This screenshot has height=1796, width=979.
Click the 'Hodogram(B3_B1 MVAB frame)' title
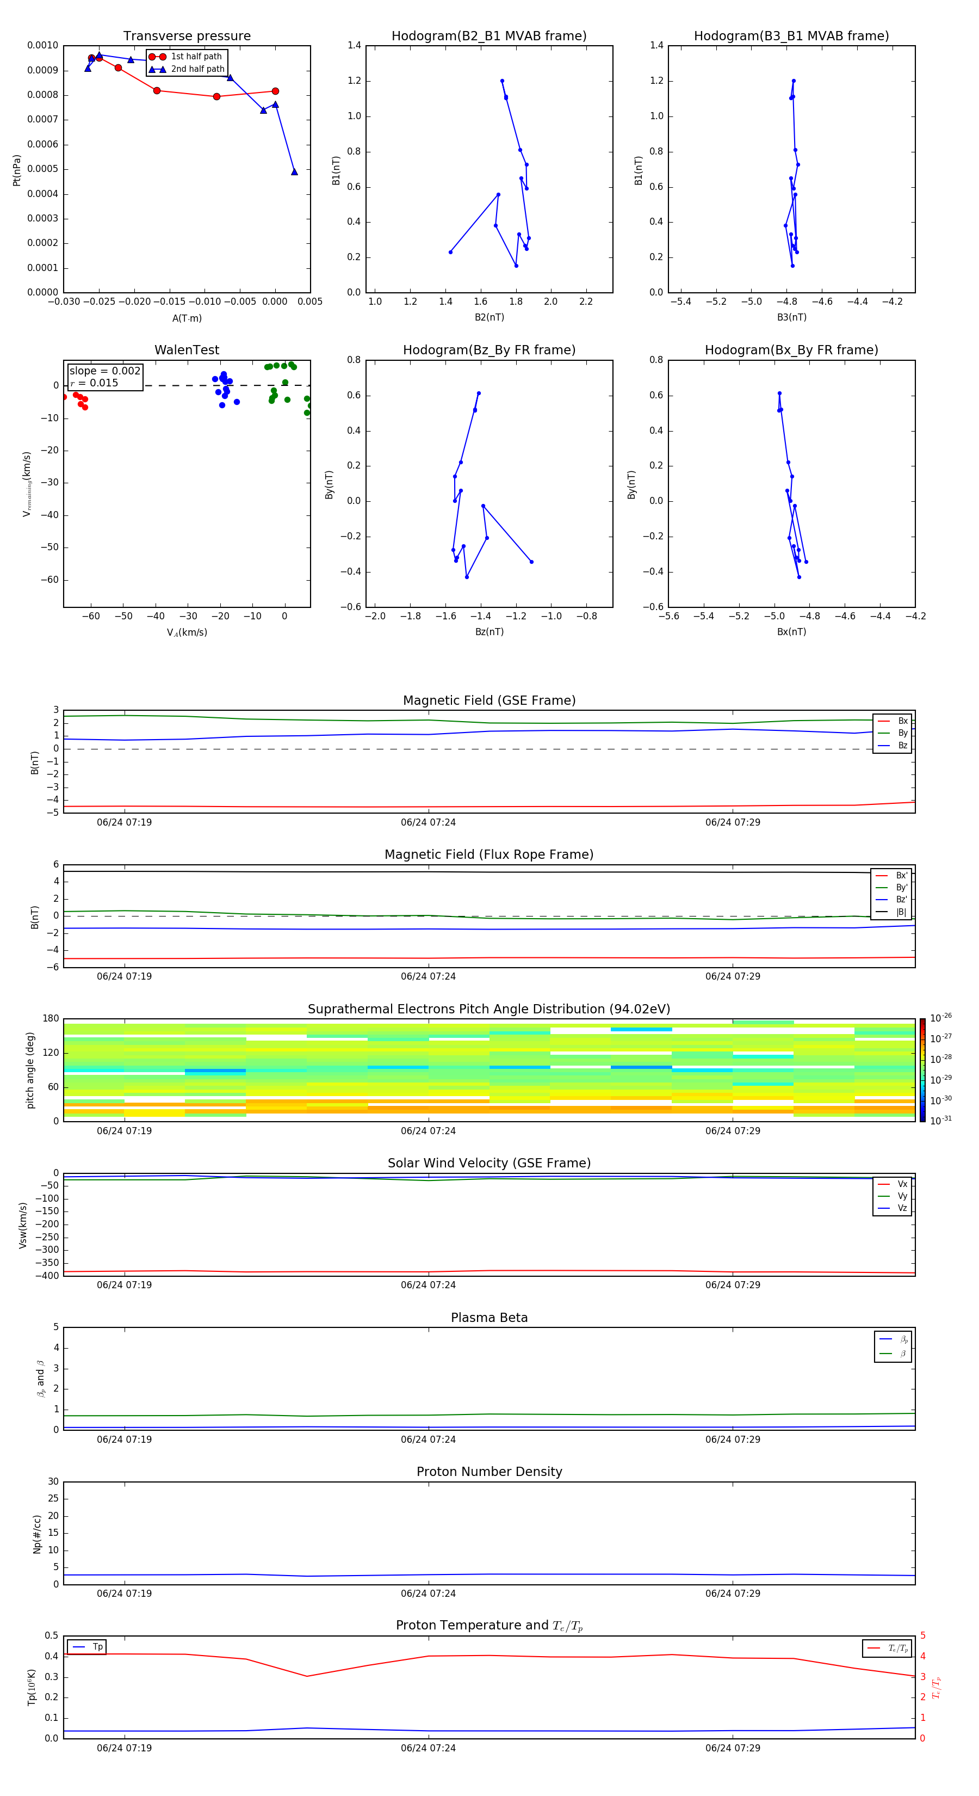pyautogui.click(x=791, y=35)
